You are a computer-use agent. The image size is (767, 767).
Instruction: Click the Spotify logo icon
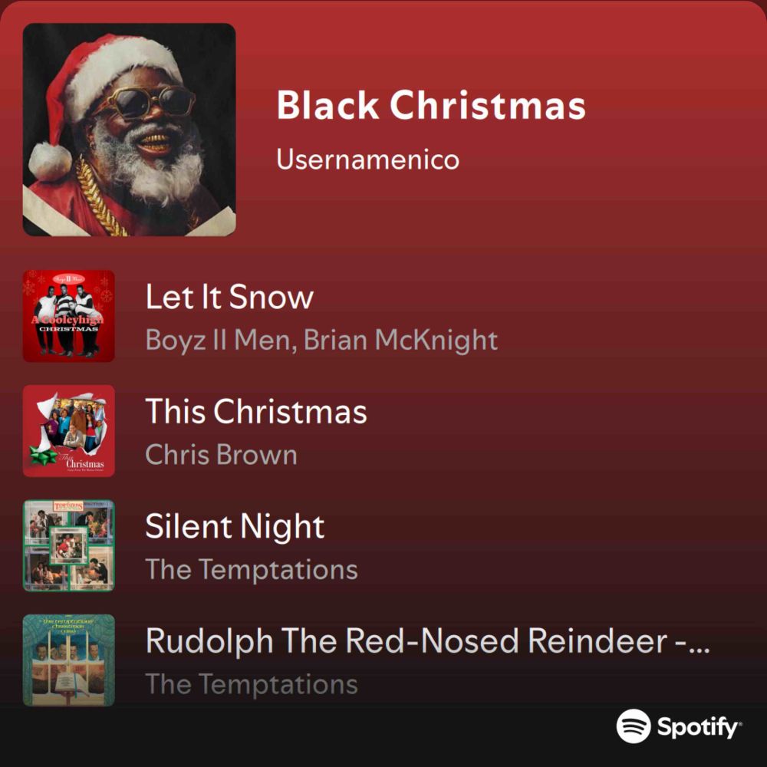(634, 726)
